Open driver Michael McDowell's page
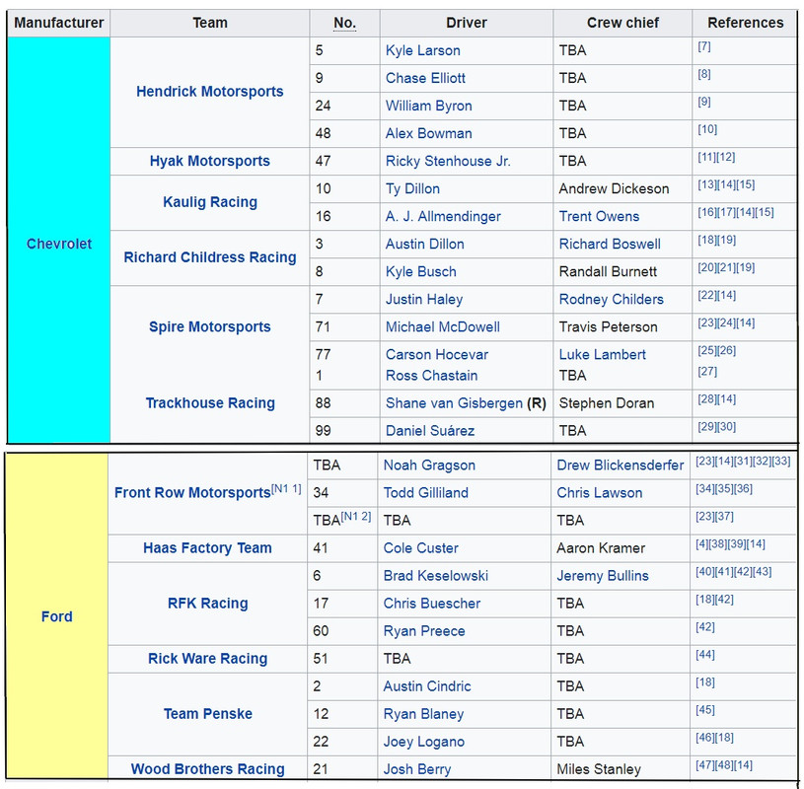Viewport: 804px width, 789px height. click(x=443, y=327)
